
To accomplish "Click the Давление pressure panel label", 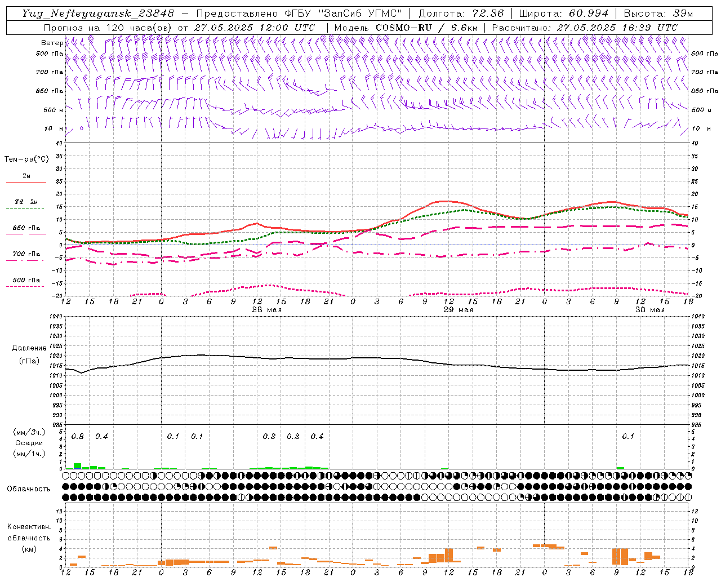I will [x=29, y=348].
